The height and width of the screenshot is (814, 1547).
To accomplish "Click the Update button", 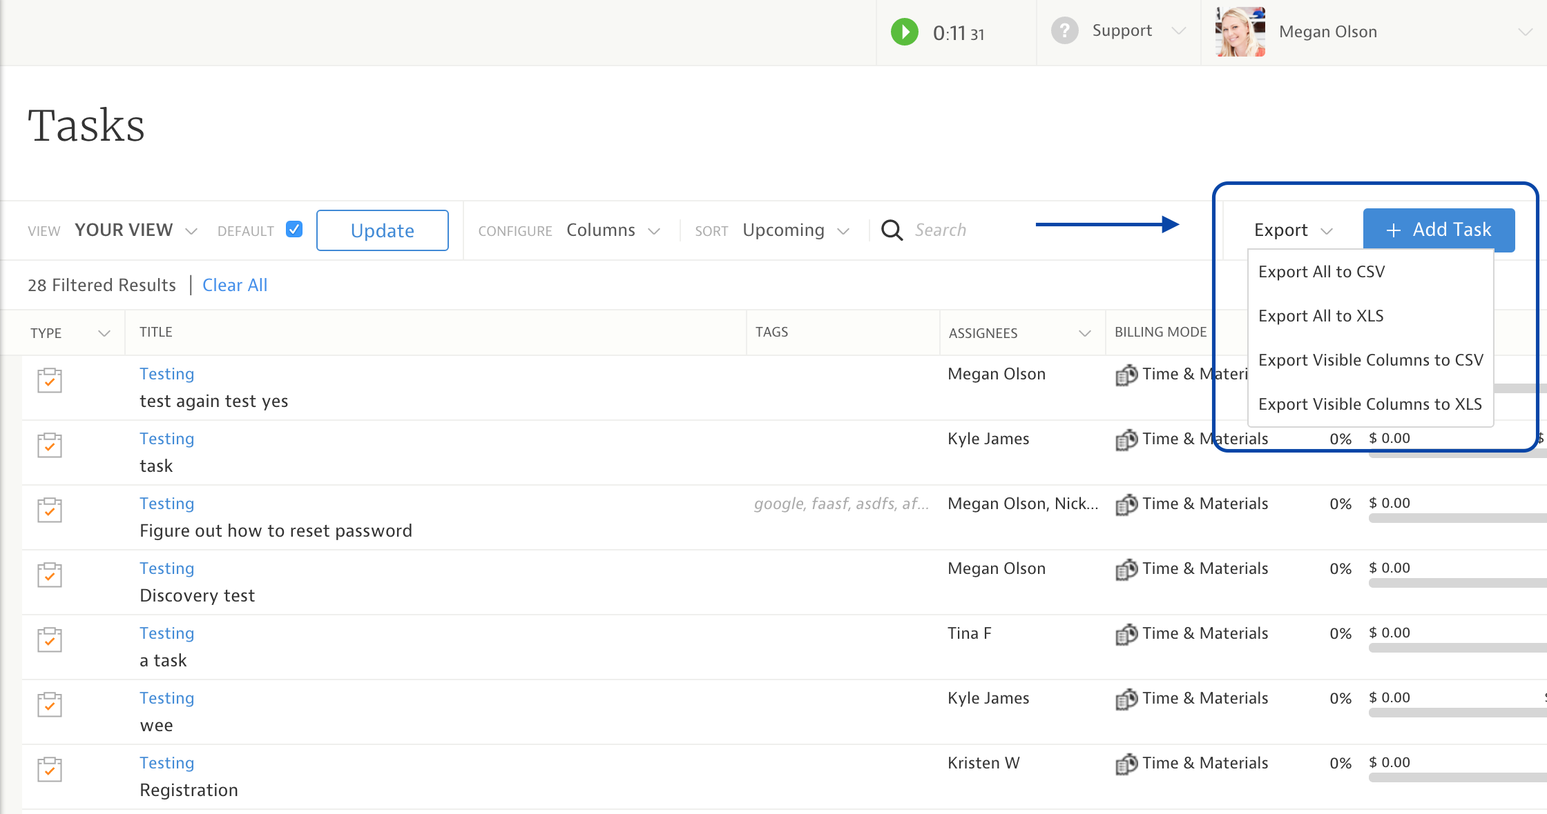I will (382, 230).
